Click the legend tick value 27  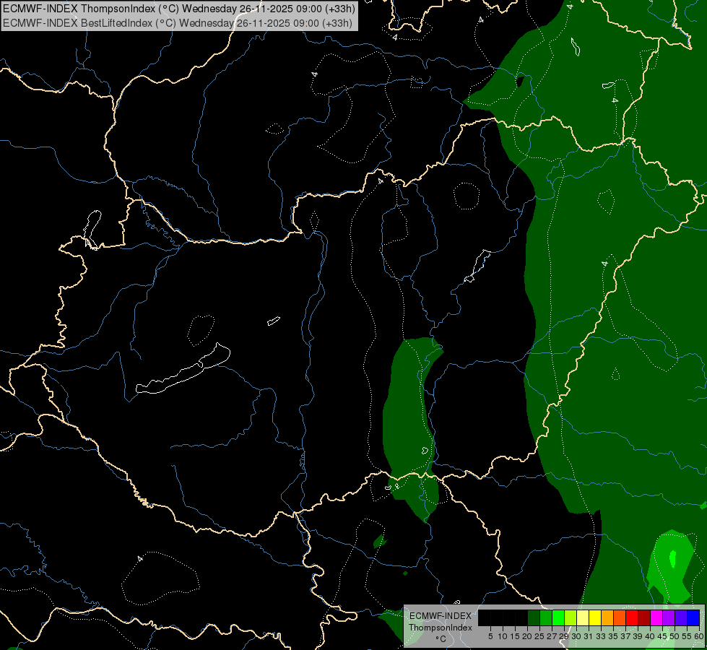click(552, 636)
